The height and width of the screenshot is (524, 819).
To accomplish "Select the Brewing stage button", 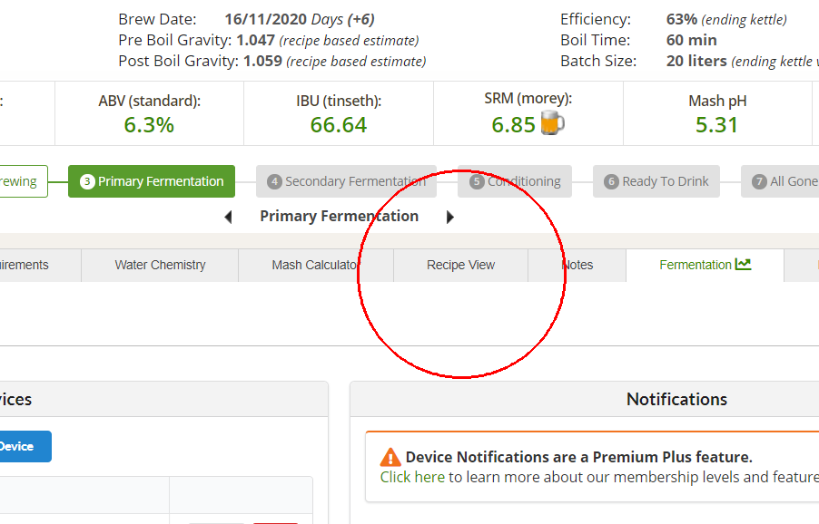I will point(23,181).
